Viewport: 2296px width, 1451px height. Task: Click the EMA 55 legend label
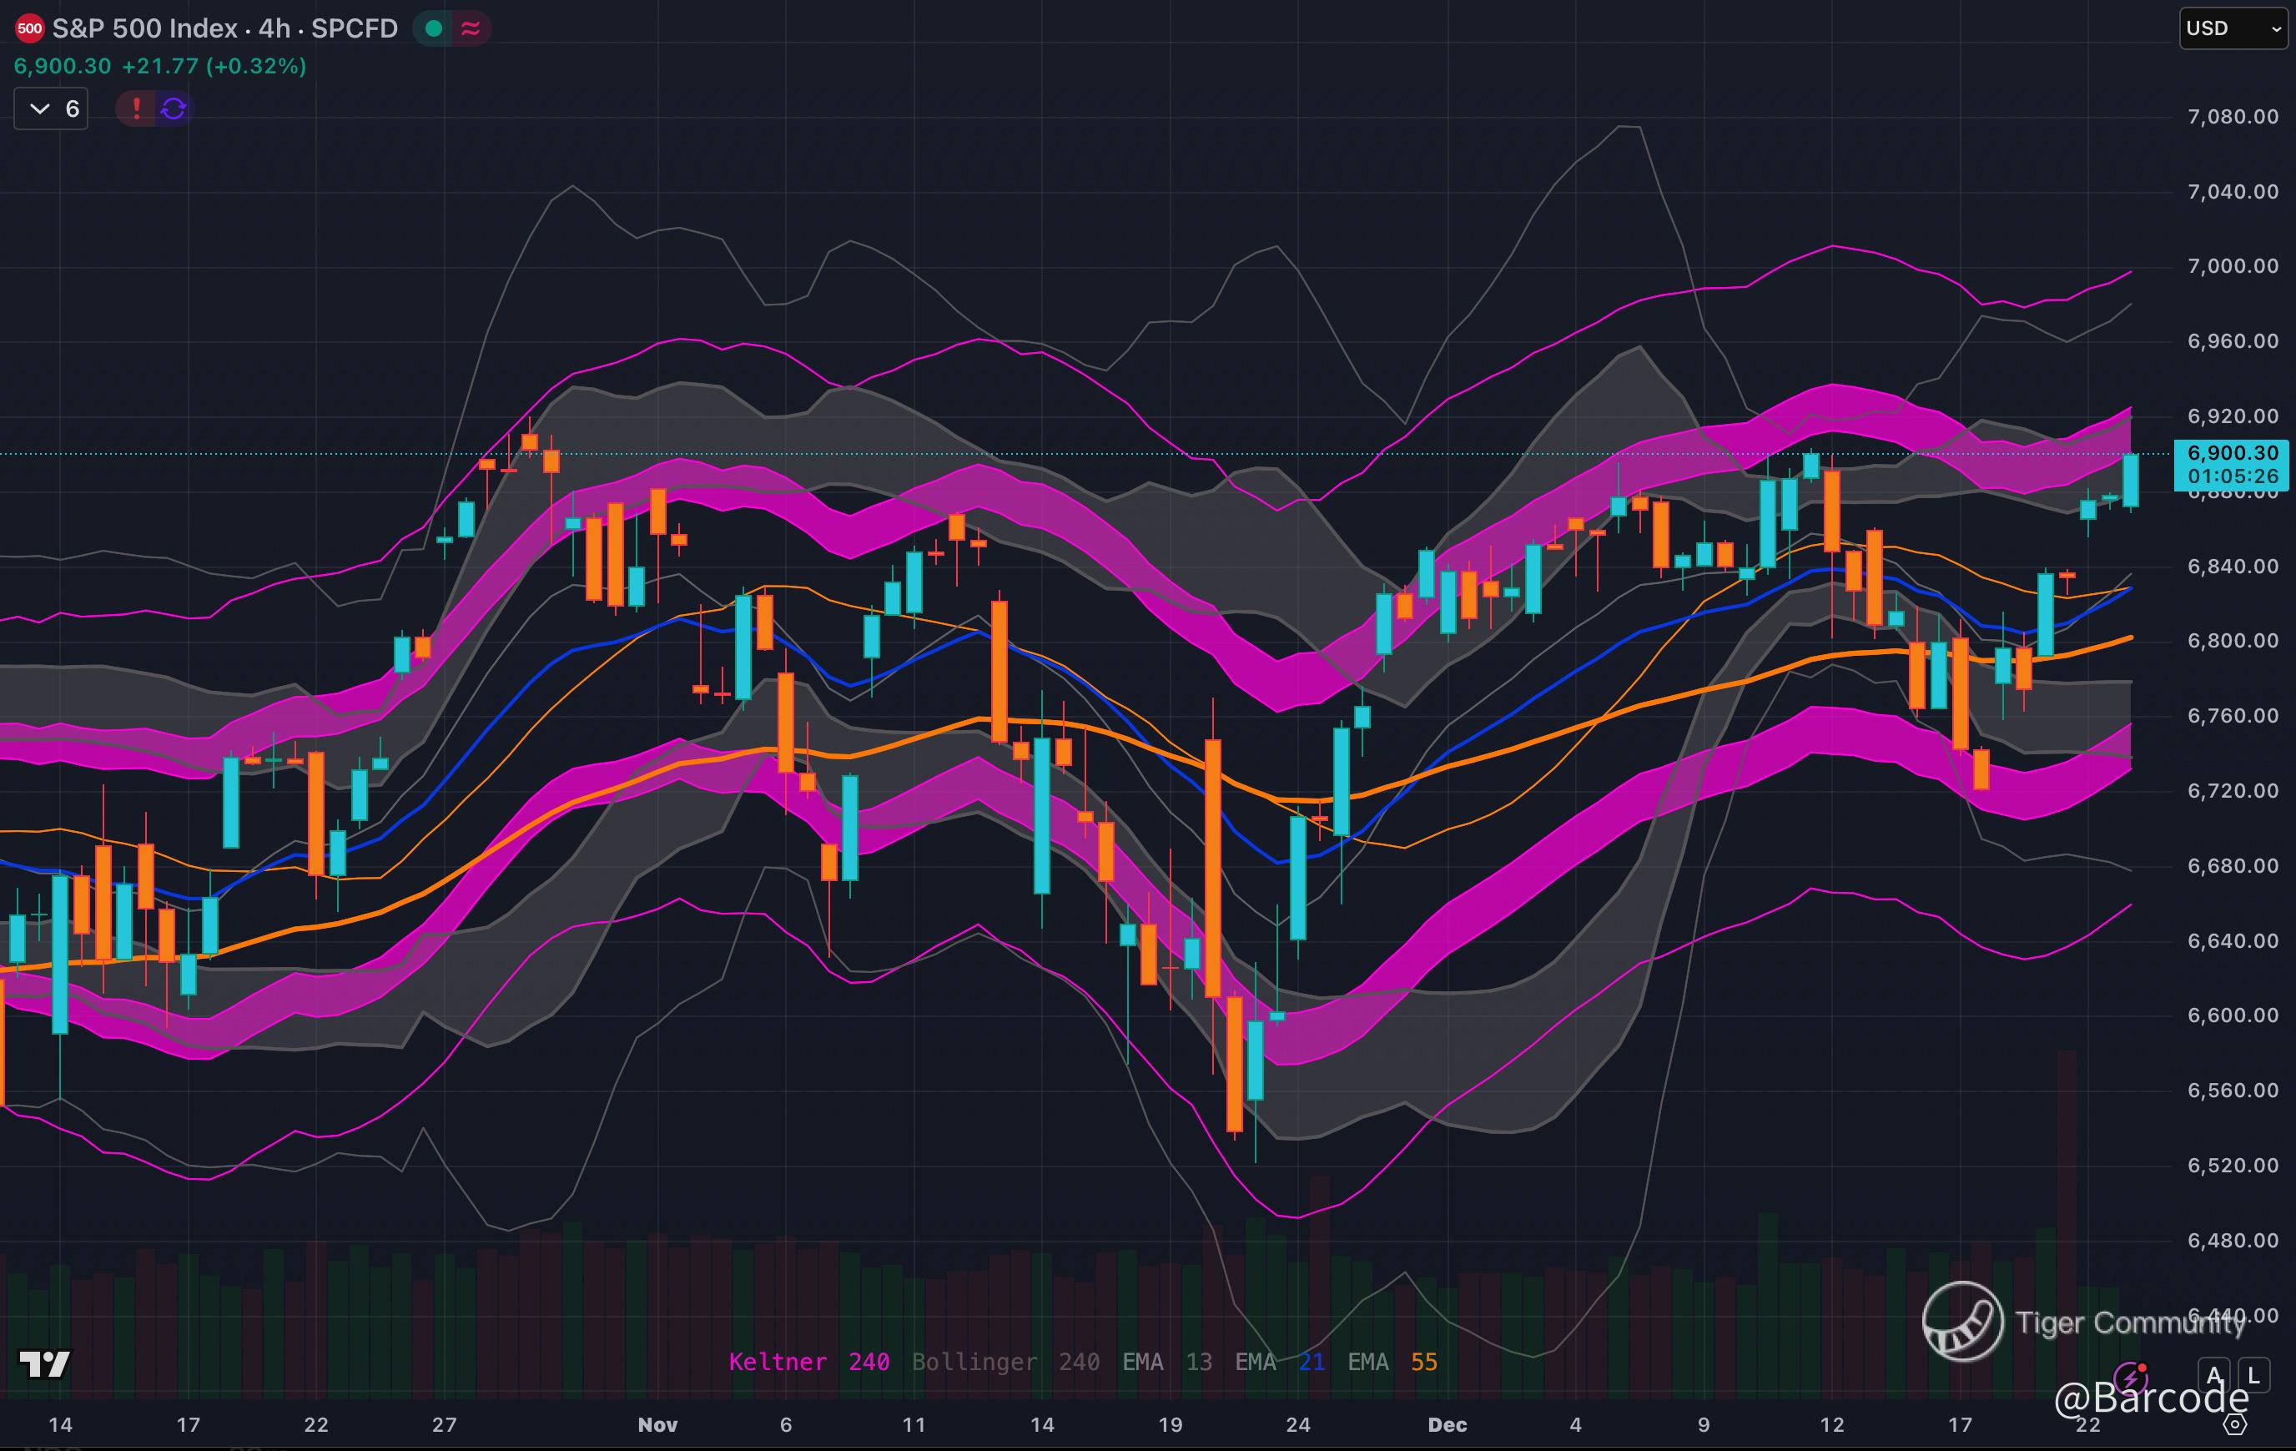(1392, 1362)
